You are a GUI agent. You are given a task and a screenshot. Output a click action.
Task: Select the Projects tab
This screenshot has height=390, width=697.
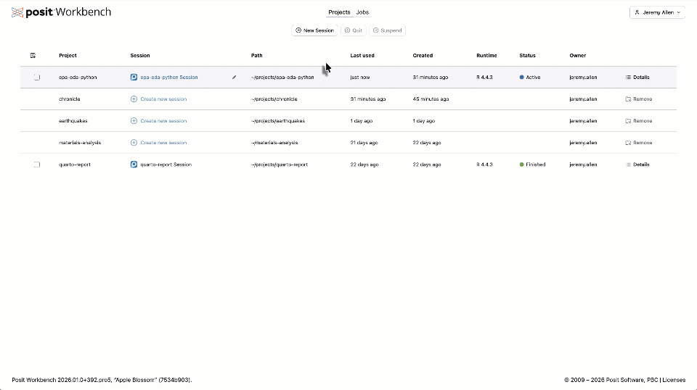pos(339,12)
